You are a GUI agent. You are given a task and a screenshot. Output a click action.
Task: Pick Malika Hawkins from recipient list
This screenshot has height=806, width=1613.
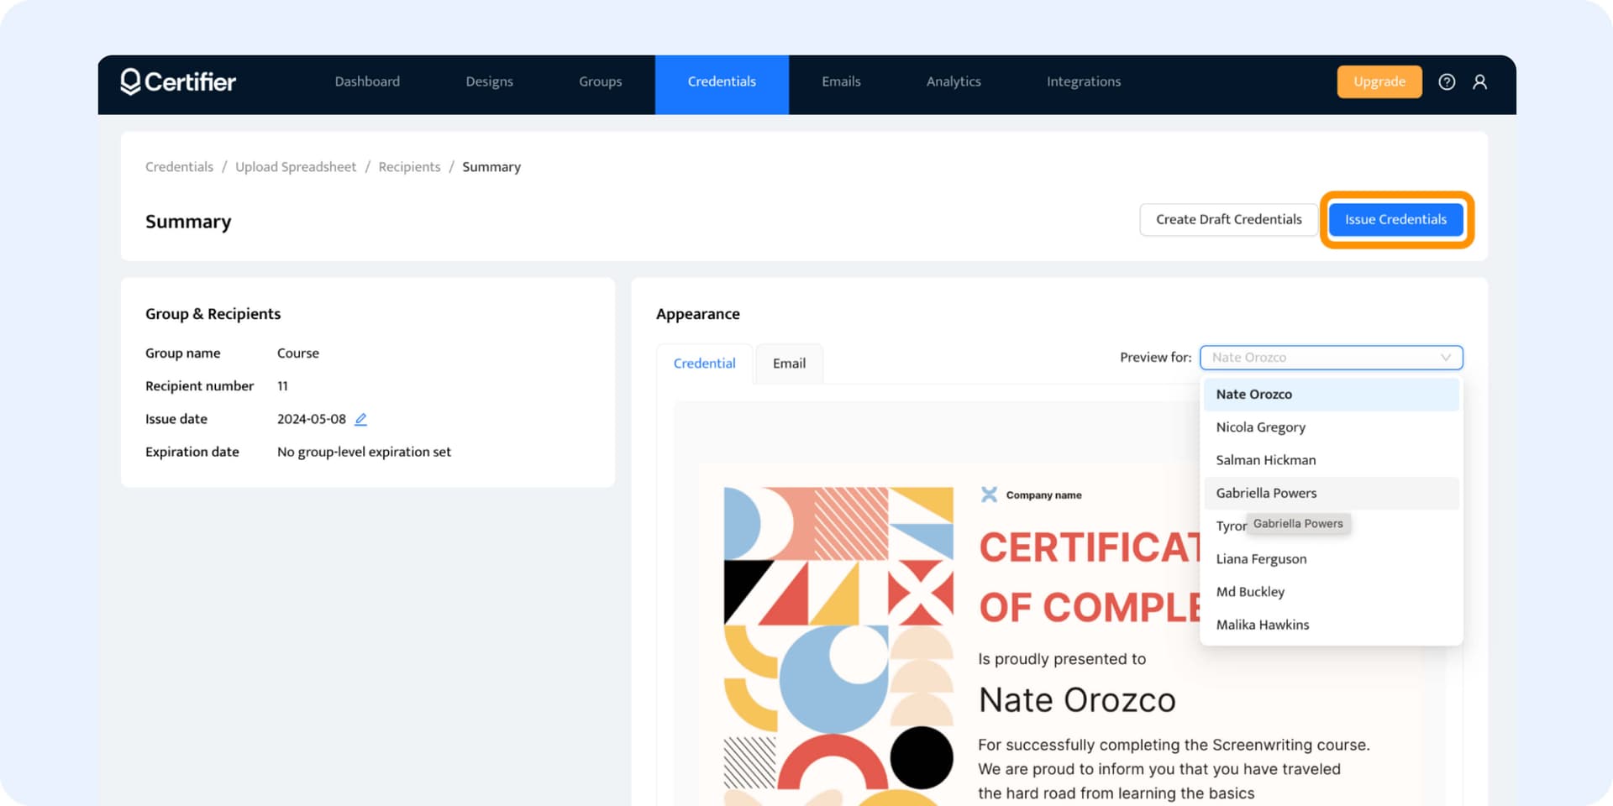click(x=1262, y=625)
